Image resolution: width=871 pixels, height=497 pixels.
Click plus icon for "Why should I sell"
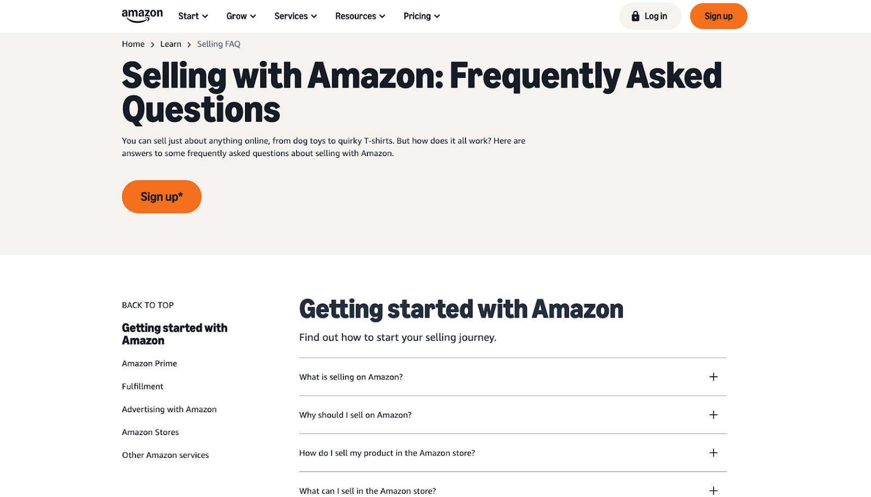coord(713,415)
